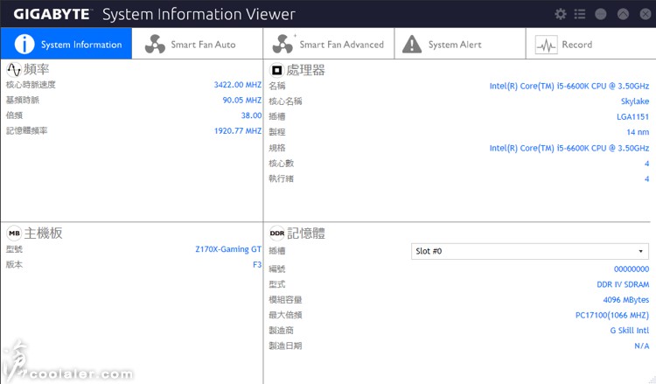Click the Record waveform icon
The width and height of the screenshot is (656, 384).
[x=546, y=45]
